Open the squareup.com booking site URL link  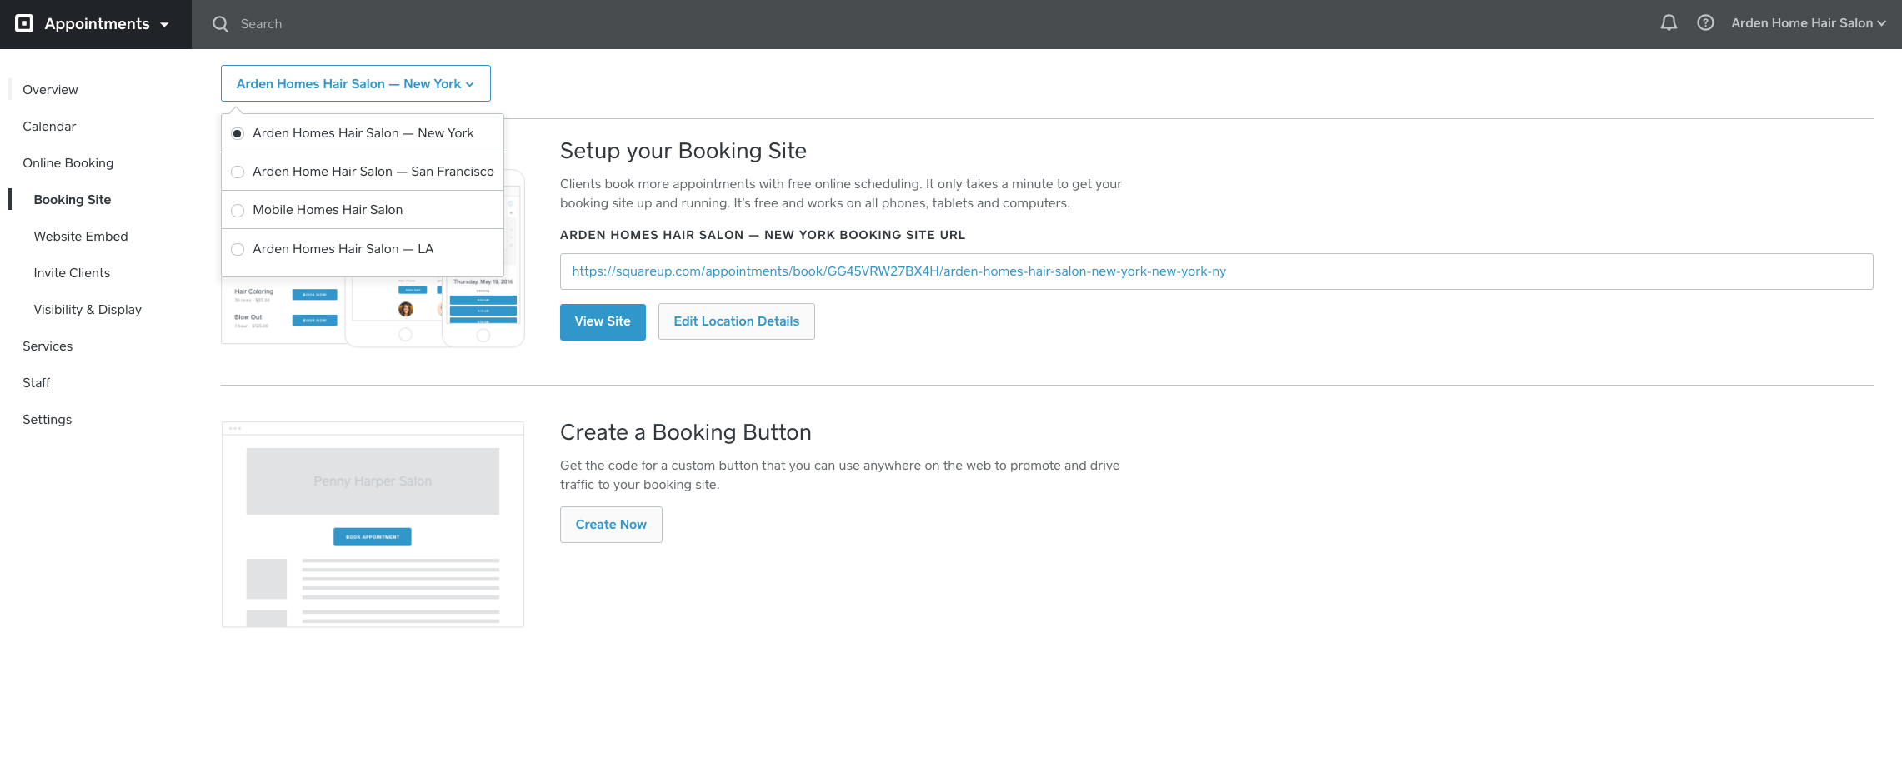[899, 271]
